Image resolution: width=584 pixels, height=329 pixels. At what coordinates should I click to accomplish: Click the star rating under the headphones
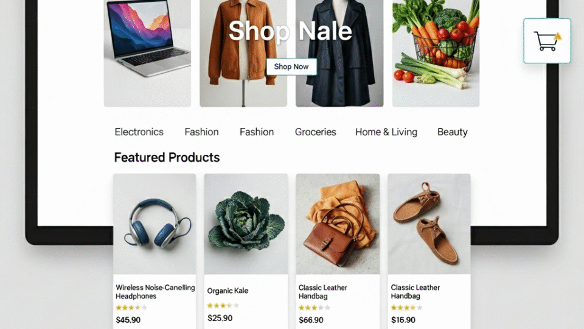131,308
